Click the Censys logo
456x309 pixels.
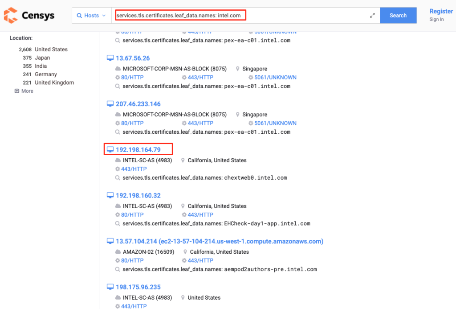(x=29, y=16)
